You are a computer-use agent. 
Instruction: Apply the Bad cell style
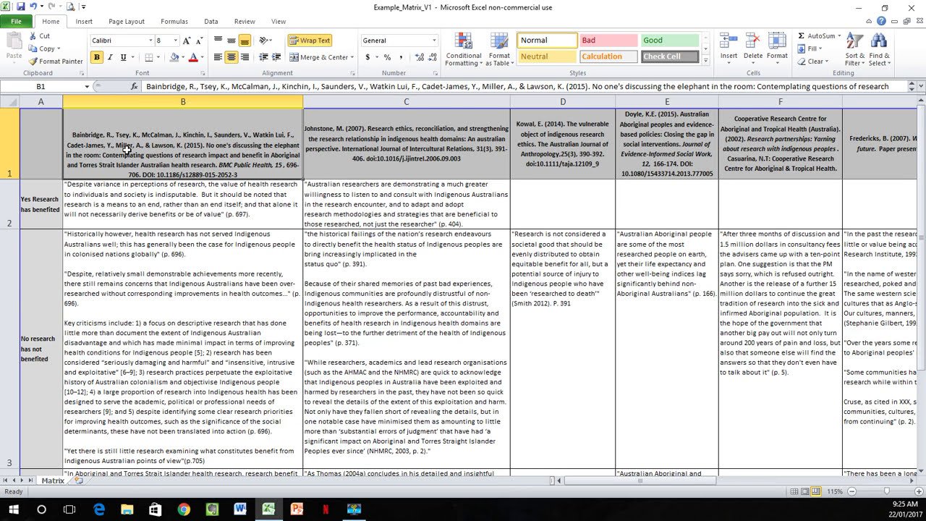608,41
